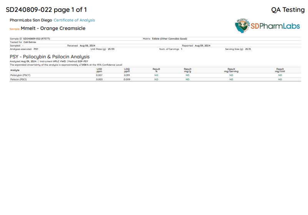Click the Reported Aug 09, 2024 date
308x215 pixels.
click(x=202, y=46)
